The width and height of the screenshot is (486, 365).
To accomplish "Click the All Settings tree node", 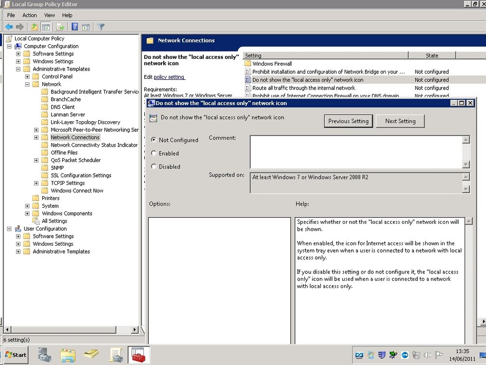I will [54, 221].
